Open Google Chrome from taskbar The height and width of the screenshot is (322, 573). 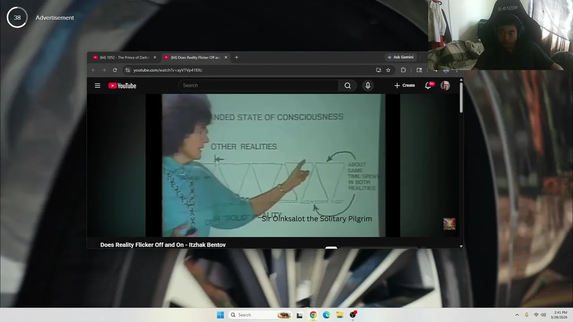pos(313,315)
